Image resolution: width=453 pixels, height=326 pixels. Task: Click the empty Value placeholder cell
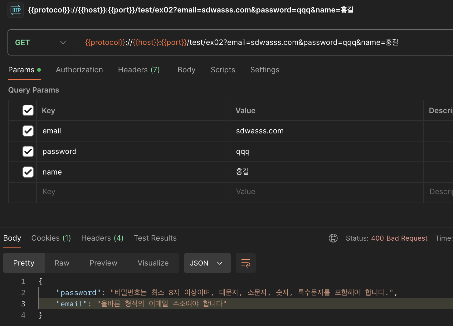[327, 193]
